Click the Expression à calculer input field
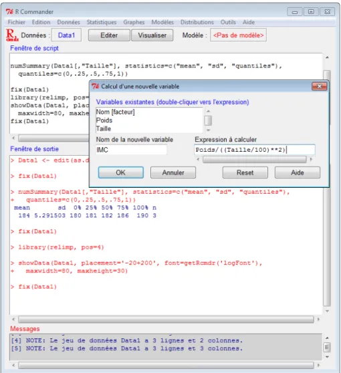341x373 pixels. [255, 150]
